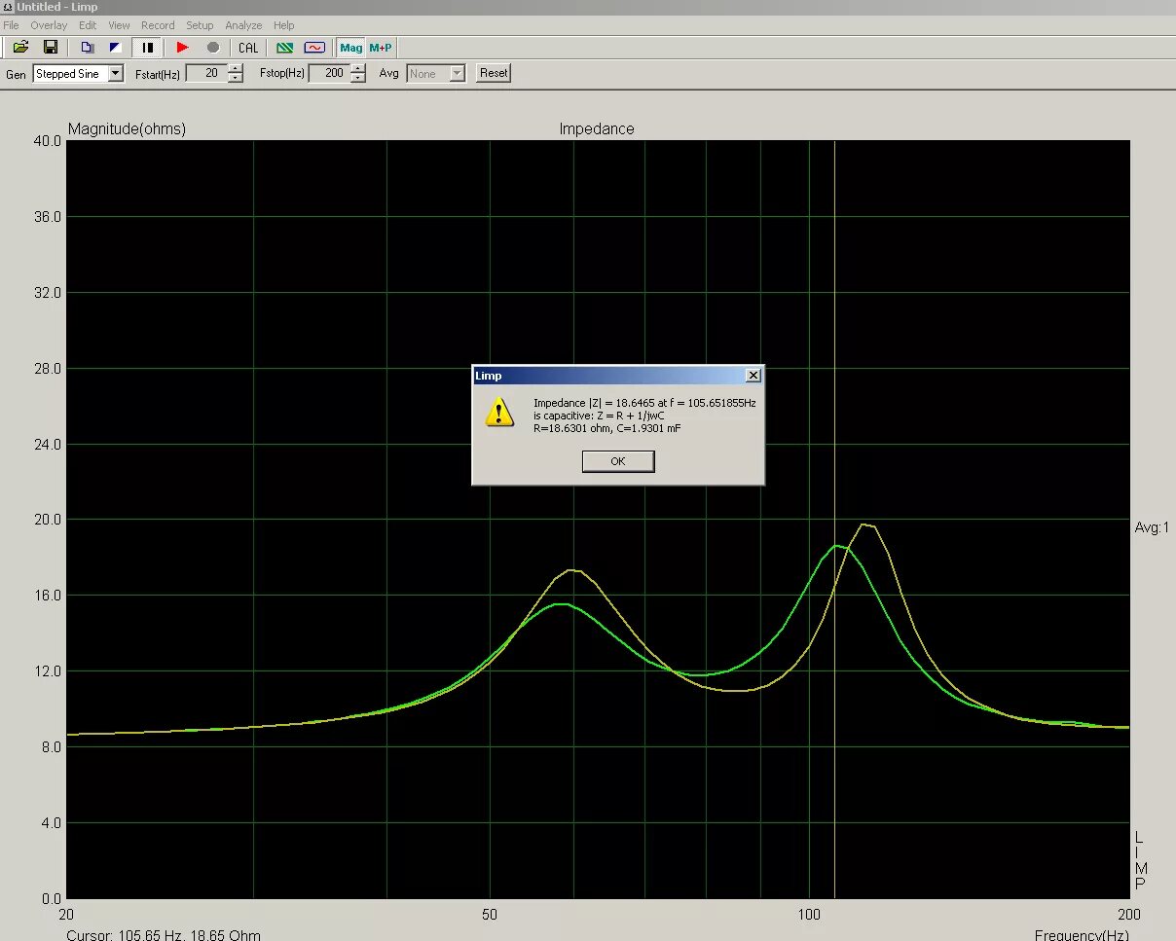The image size is (1176, 941).
Task: Click the black-and-white triangle toolbar icon
Action: click(115, 47)
